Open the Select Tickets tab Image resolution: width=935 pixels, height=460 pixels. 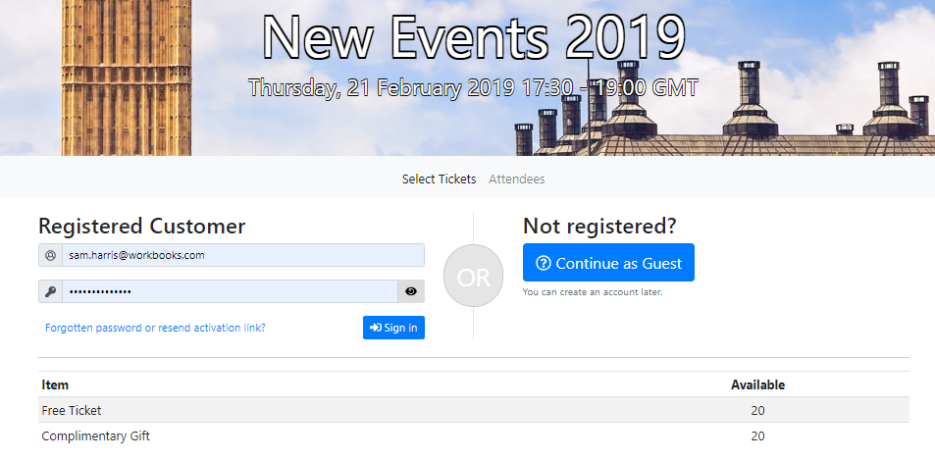point(439,179)
